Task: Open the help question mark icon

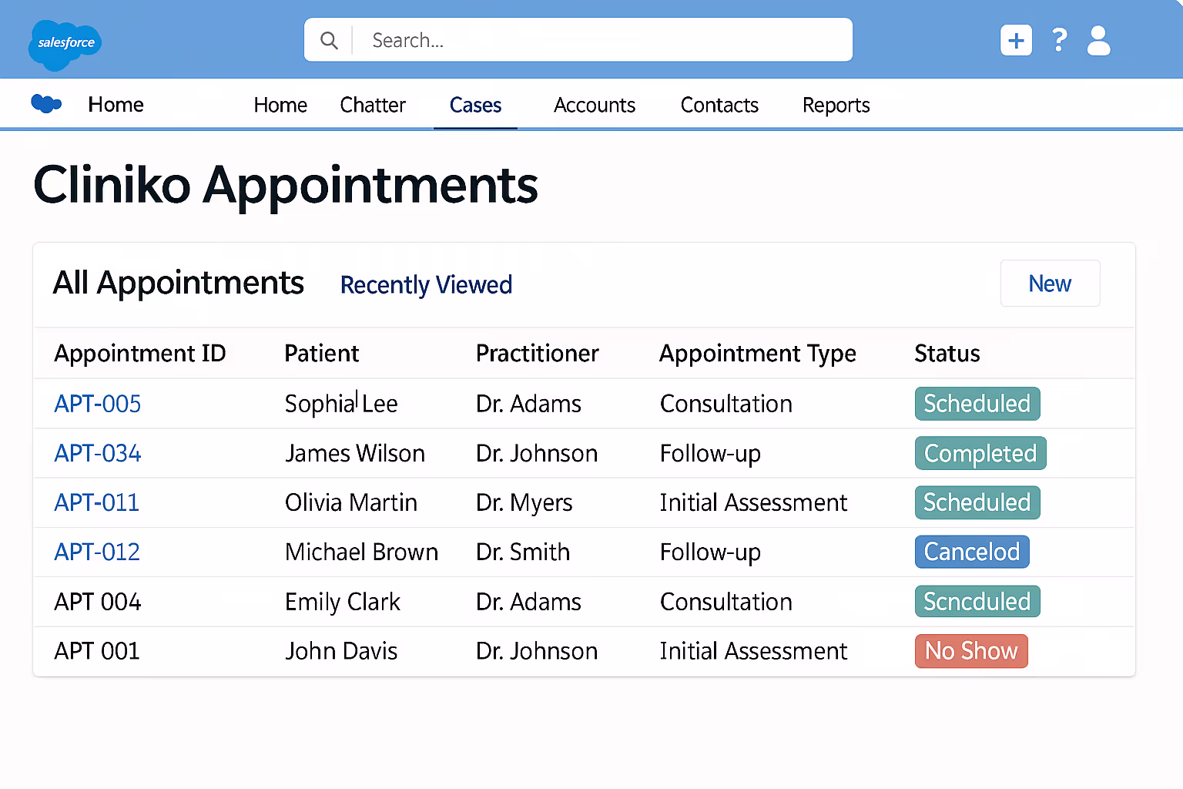Action: (x=1059, y=40)
